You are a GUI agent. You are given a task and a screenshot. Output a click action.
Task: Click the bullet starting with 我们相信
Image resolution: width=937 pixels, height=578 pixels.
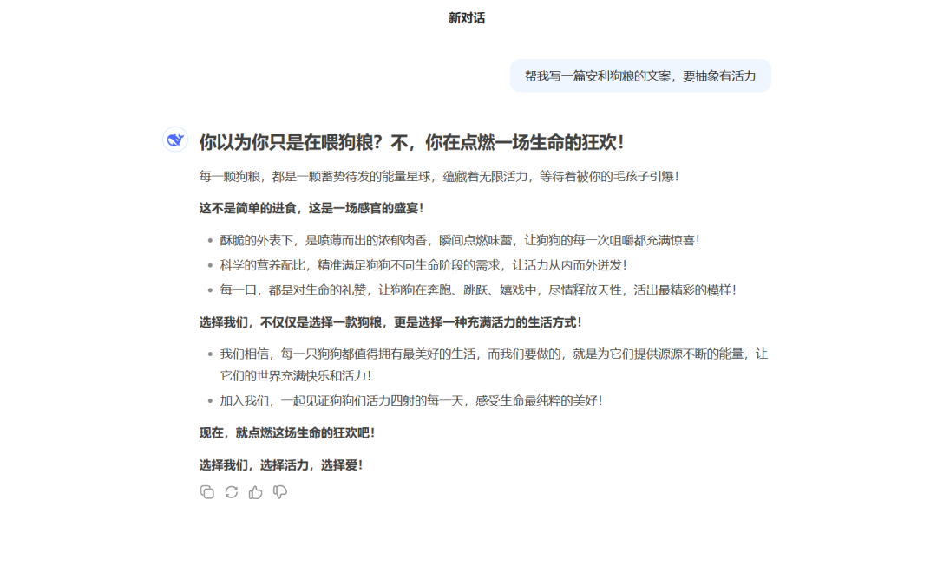[x=486, y=354]
